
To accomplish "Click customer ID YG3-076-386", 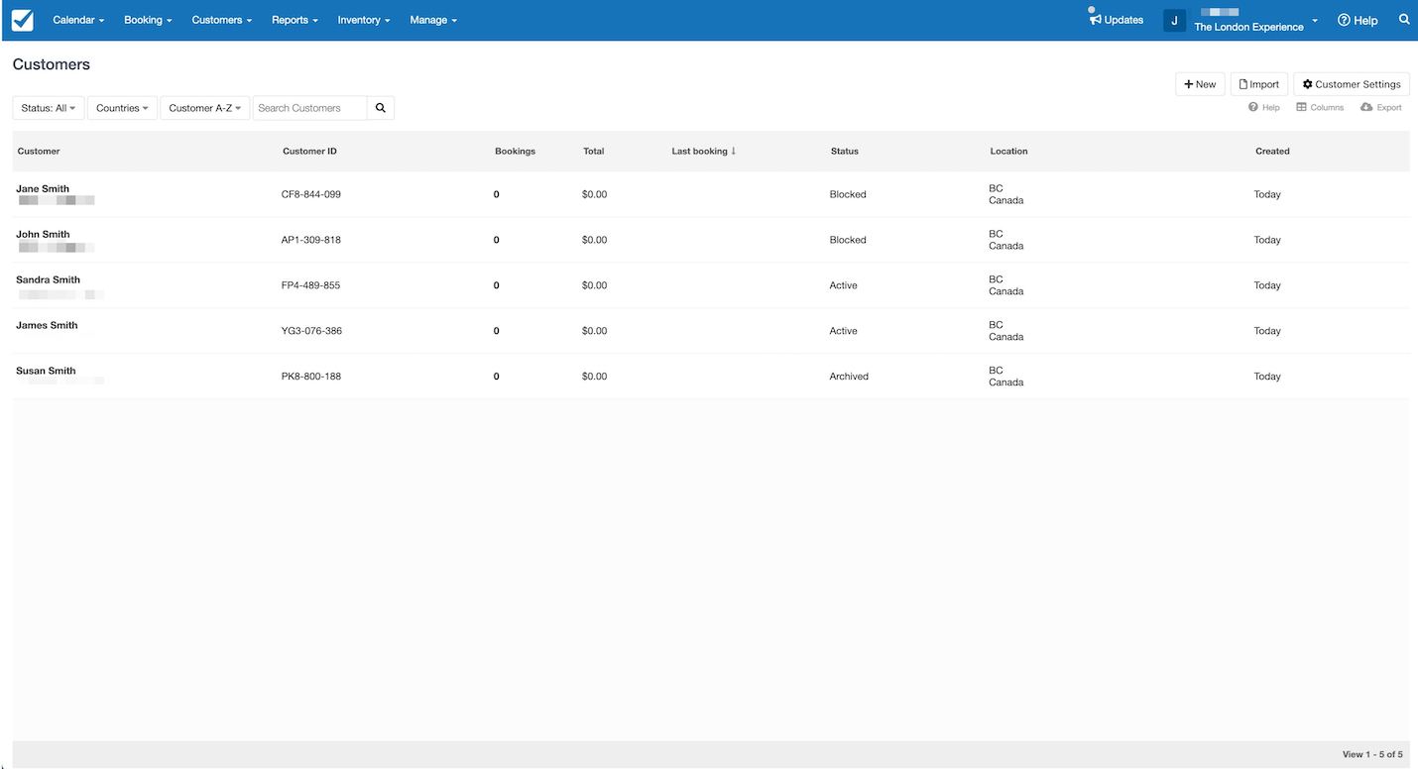I will pos(311,331).
